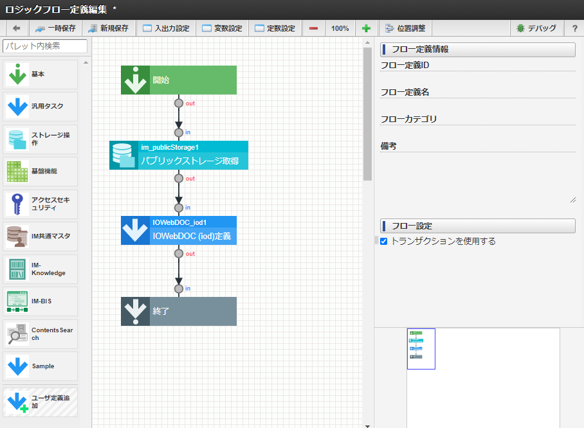Collapse the フロー定義情報 section header

(478, 49)
